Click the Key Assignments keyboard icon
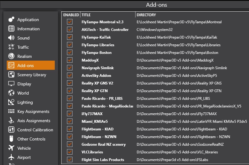249x165 pixels. click(11, 111)
